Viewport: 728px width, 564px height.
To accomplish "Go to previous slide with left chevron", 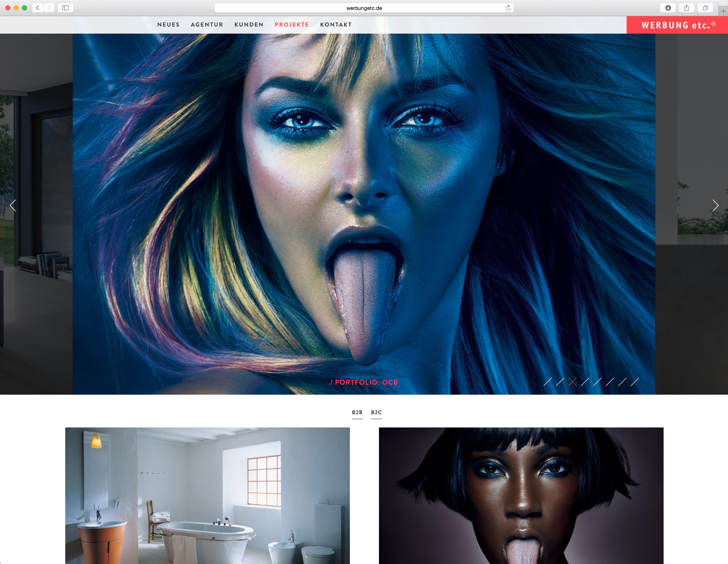I will pos(13,205).
